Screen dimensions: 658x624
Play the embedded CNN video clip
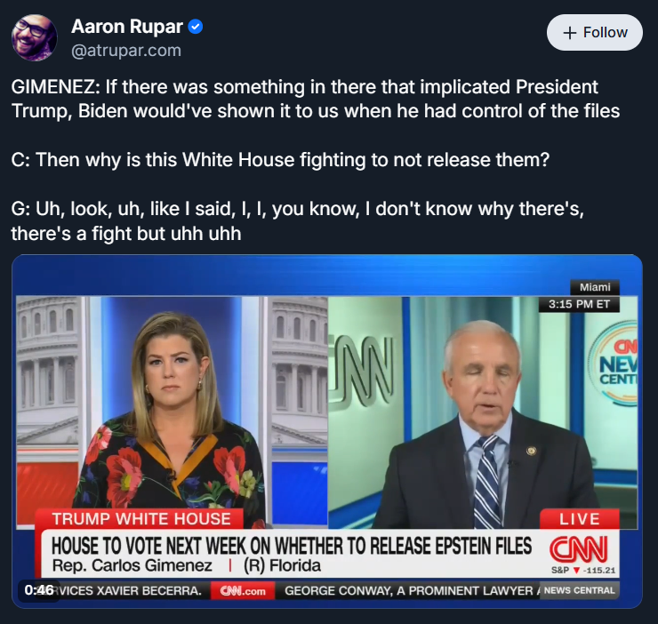point(327,431)
